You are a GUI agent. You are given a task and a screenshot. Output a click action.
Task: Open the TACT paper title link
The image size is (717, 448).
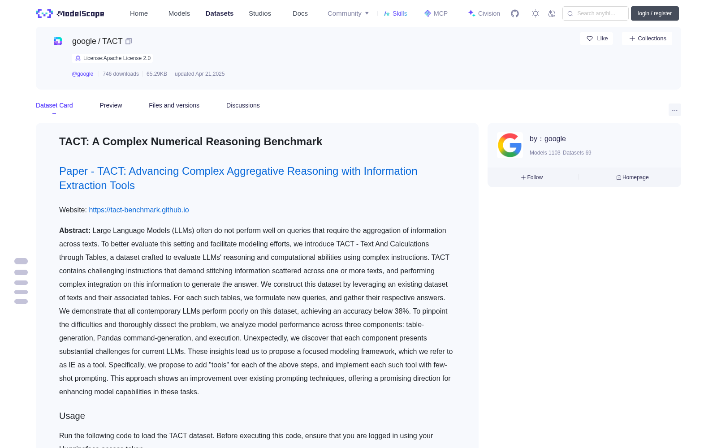tap(238, 178)
